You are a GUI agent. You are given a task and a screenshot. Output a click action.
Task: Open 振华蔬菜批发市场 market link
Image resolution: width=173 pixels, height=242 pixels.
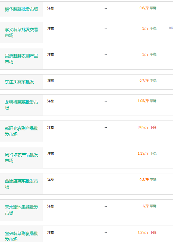21,9
